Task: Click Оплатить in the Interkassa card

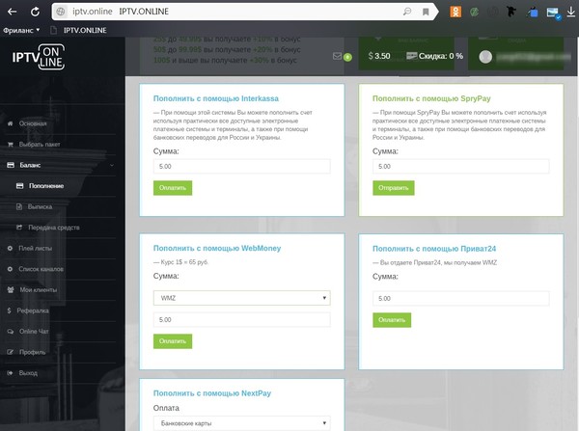Action: click(173, 188)
